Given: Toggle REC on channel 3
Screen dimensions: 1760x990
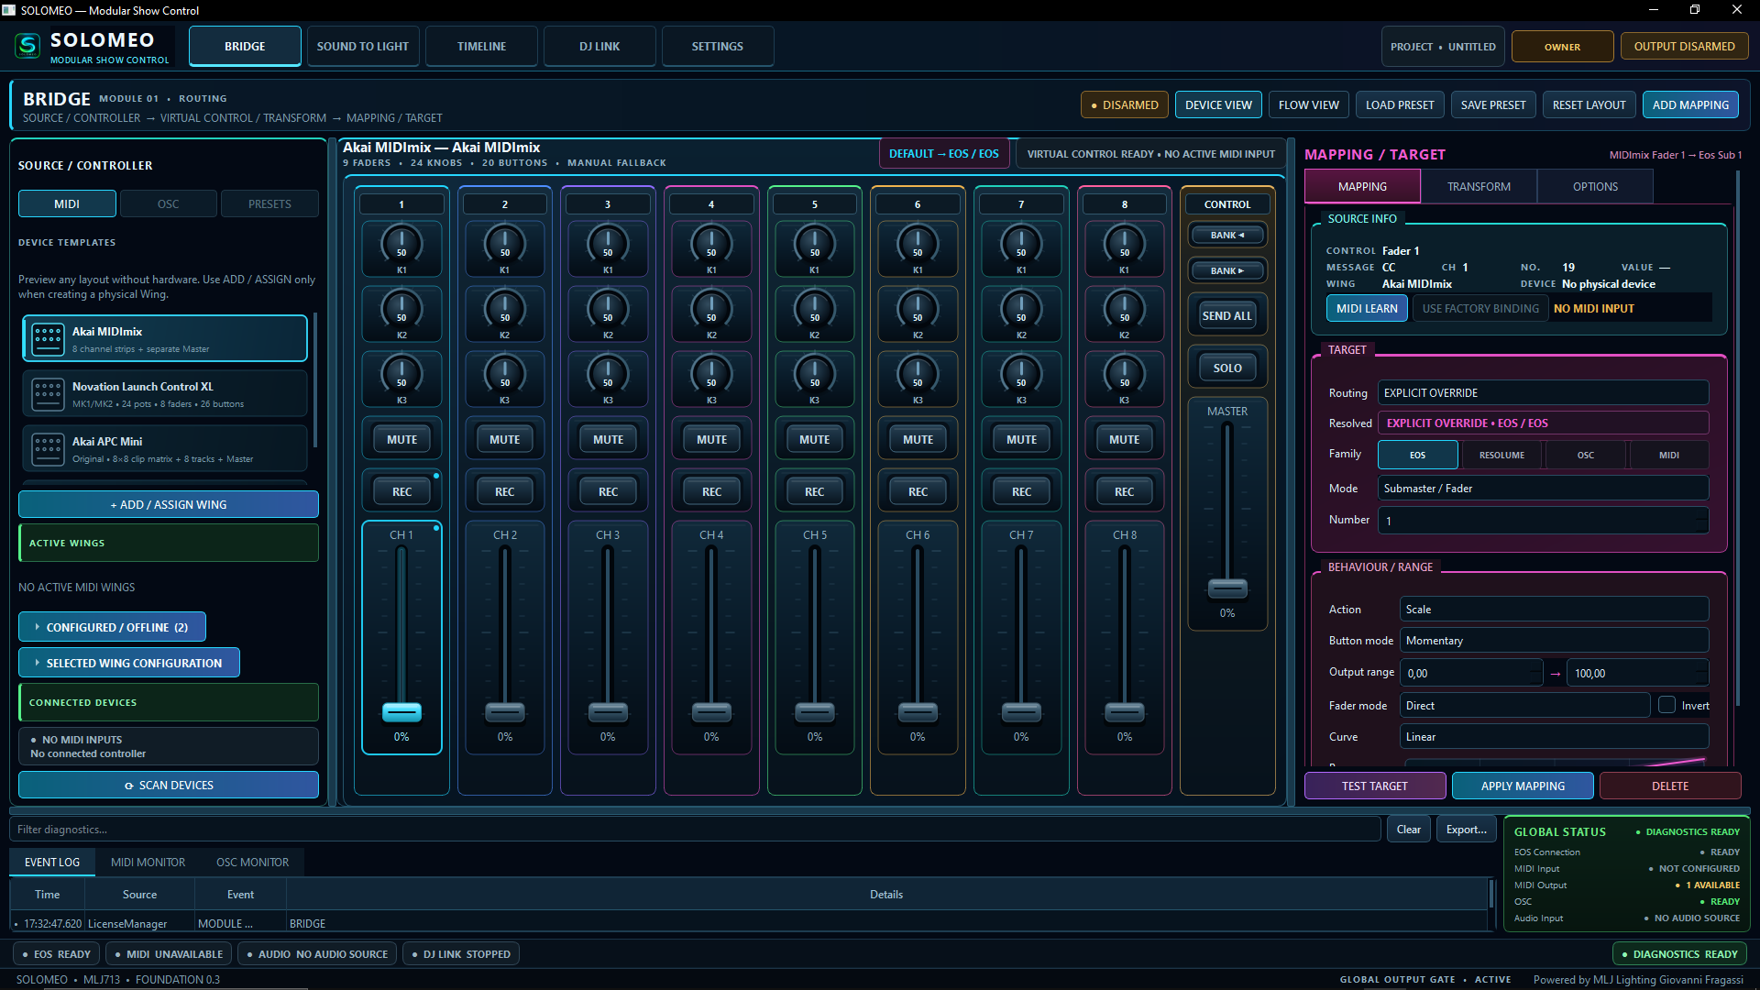Looking at the screenshot, I should coord(608,492).
